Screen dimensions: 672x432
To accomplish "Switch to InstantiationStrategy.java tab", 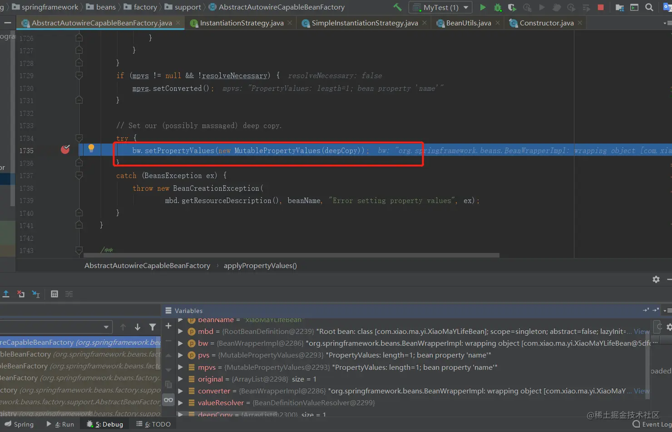I will pyautogui.click(x=242, y=23).
